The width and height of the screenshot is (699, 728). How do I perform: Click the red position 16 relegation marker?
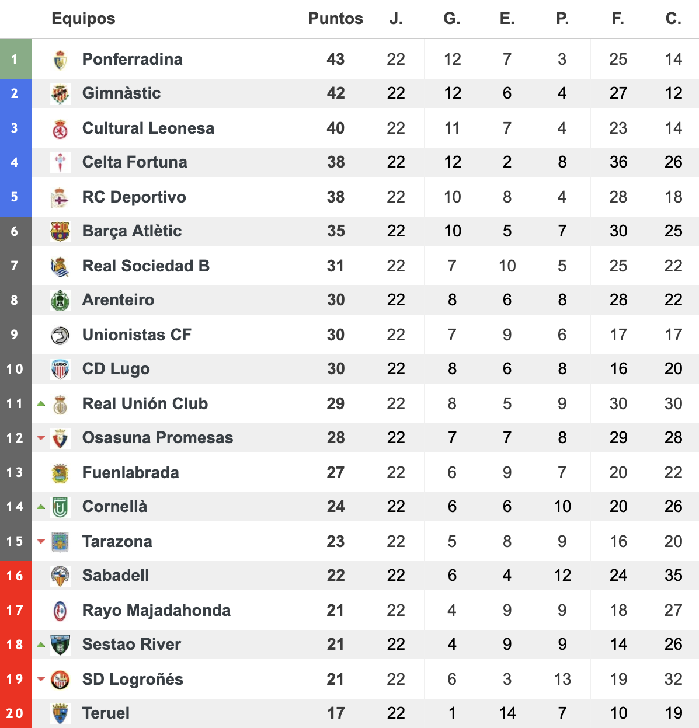coord(16,576)
